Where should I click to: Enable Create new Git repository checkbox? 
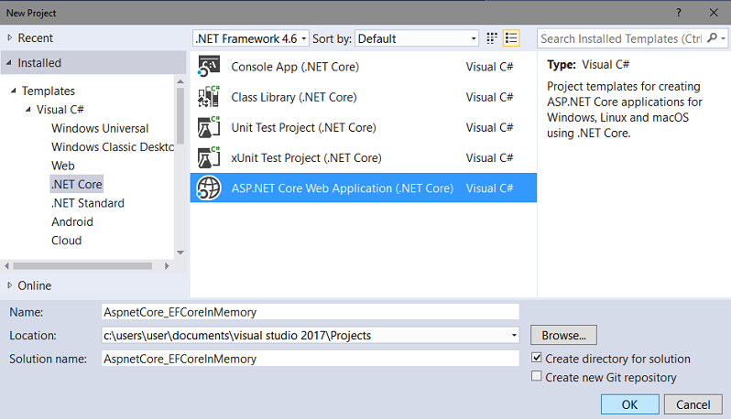[x=537, y=376]
